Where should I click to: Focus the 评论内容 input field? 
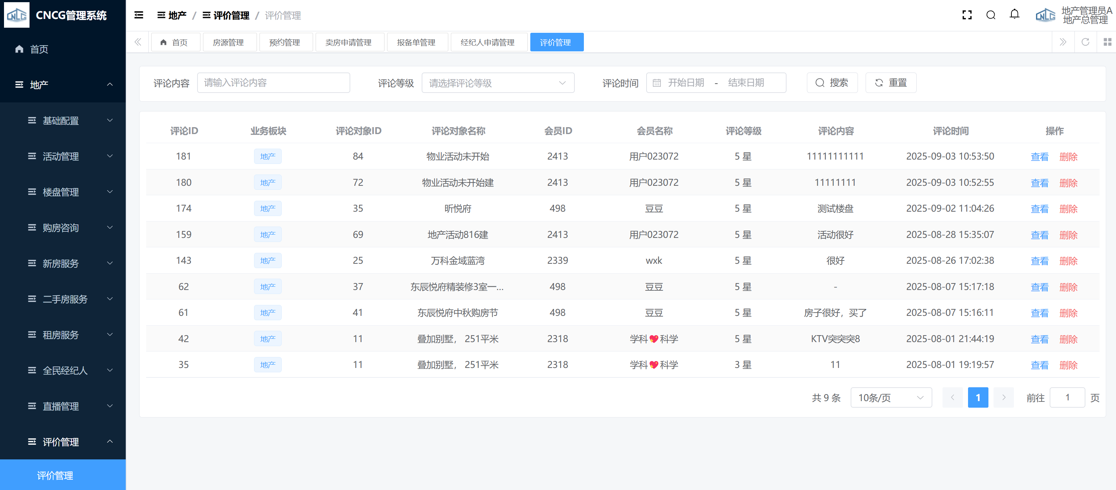[273, 83]
